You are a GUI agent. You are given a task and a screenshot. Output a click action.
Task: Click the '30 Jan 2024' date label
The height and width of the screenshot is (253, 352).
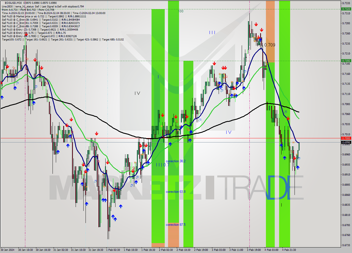click(7, 250)
